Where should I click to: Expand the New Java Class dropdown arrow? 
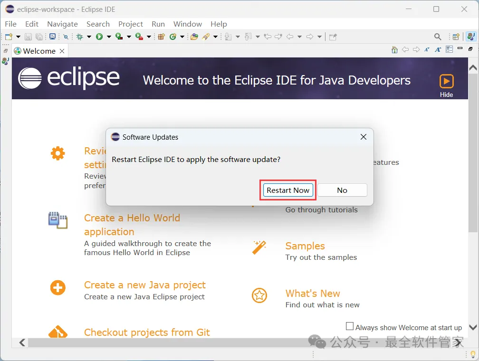[x=182, y=37]
